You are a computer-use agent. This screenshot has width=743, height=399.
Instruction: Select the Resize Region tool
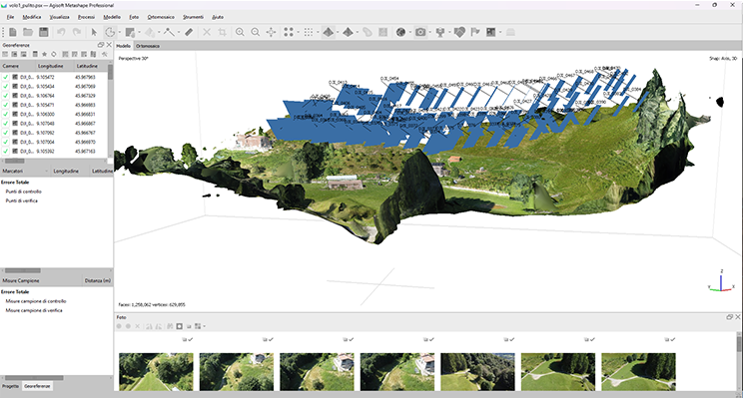pos(130,32)
